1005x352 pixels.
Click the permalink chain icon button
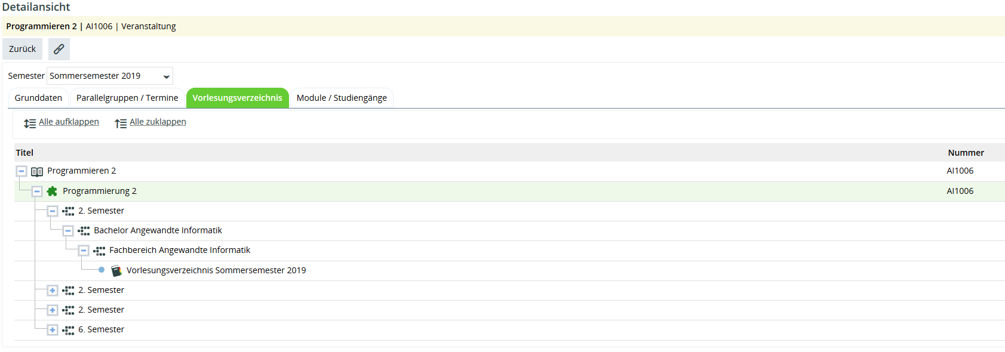tap(59, 49)
